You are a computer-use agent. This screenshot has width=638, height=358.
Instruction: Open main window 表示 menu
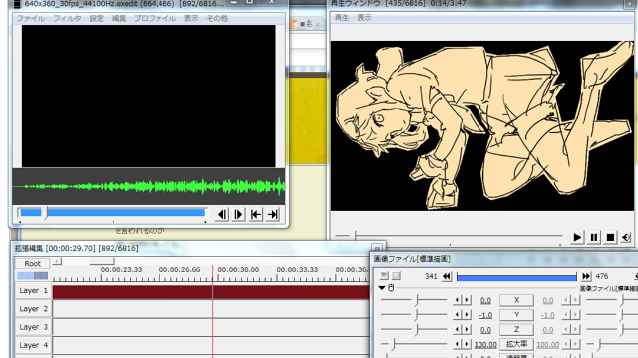coord(191,18)
